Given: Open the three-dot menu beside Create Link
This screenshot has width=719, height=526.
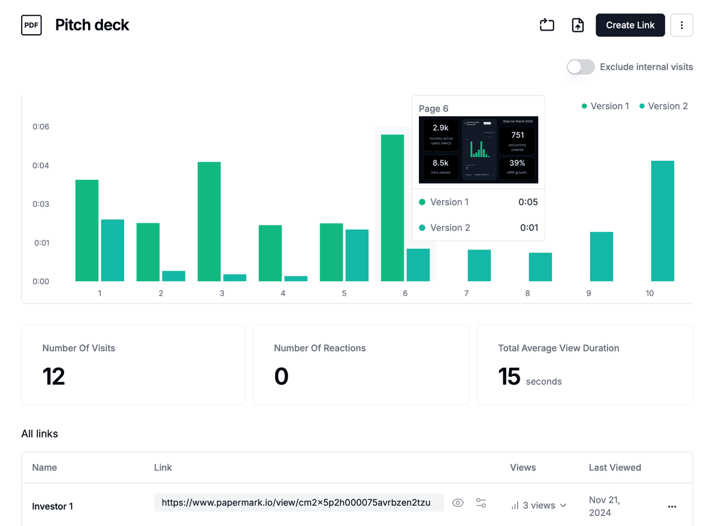Looking at the screenshot, I should tap(682, 25).
